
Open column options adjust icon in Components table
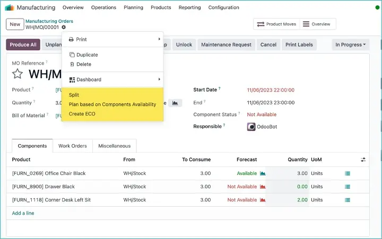coord(363,160)
